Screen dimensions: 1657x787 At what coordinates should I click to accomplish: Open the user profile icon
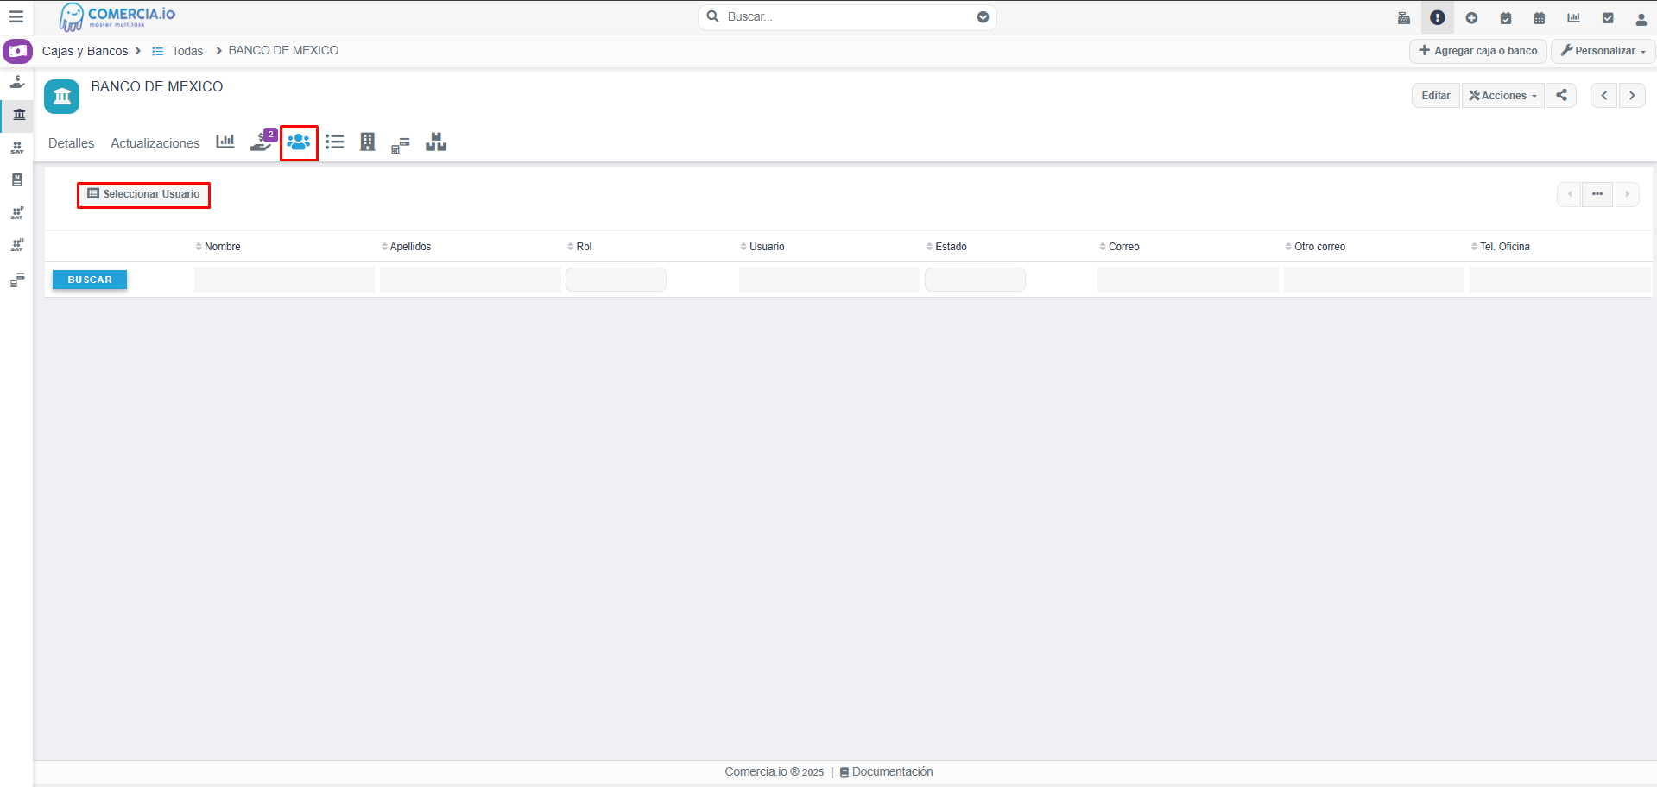pos(1641,19)
